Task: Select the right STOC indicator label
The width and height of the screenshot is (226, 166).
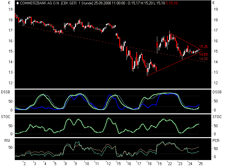Action: (217, 117)
